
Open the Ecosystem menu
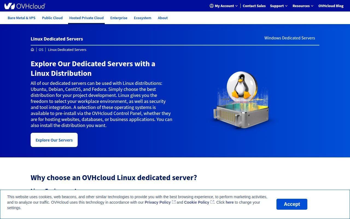pyautogui.click(x=142, y=18)
